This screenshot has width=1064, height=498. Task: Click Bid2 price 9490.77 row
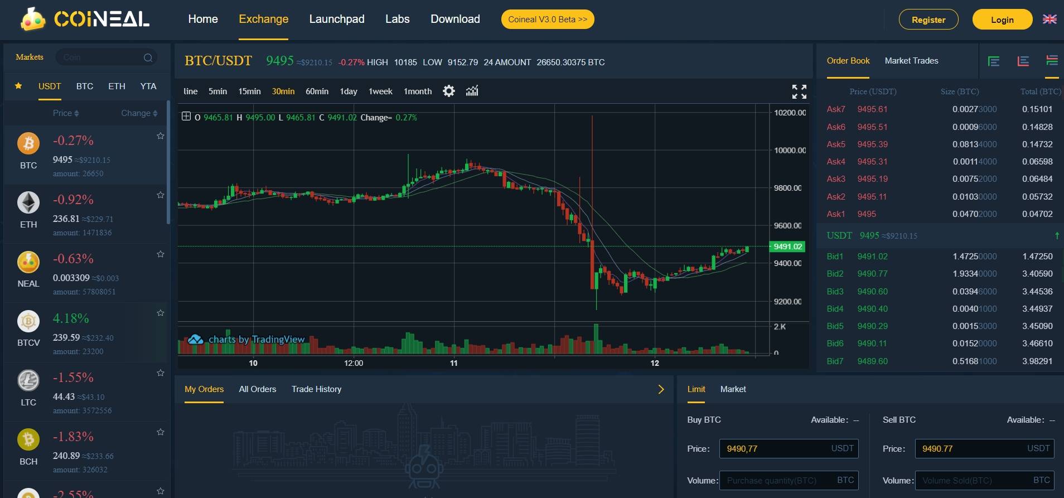coord(940,274)
